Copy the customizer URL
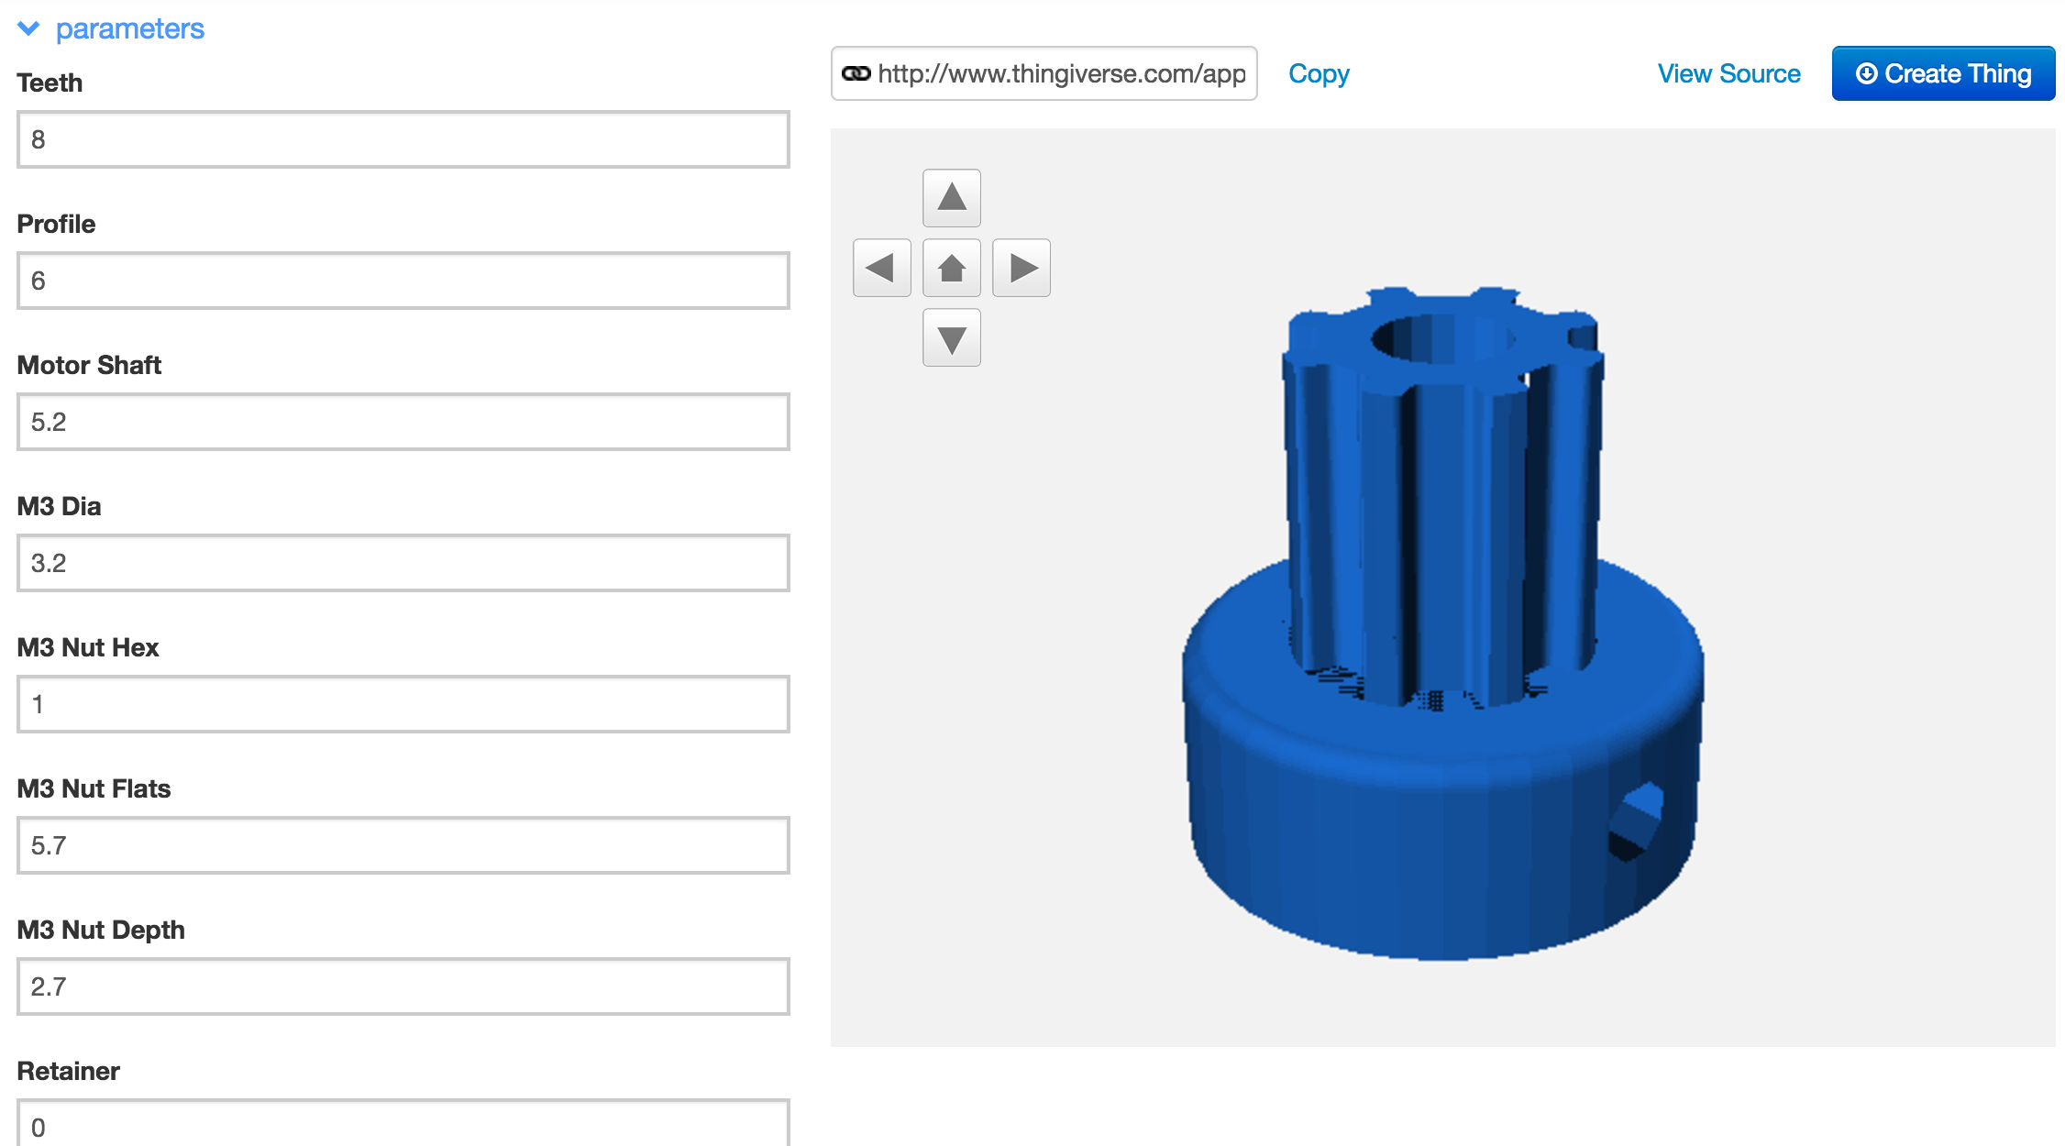 (x=1319, y=73)
